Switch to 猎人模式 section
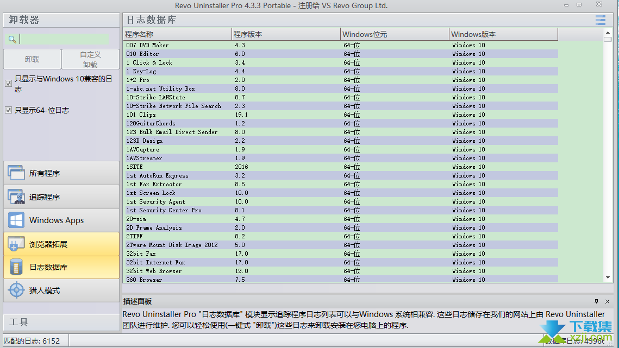 [x=61, y=290]
